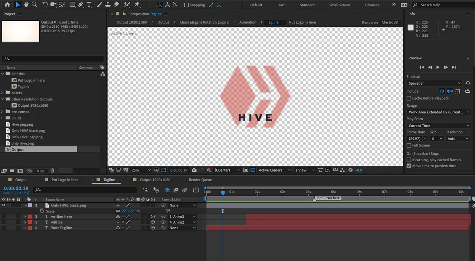Select the Pan Behind anchor point tool
The width and height of the screenshot is (475, 261).
[62, 5]
